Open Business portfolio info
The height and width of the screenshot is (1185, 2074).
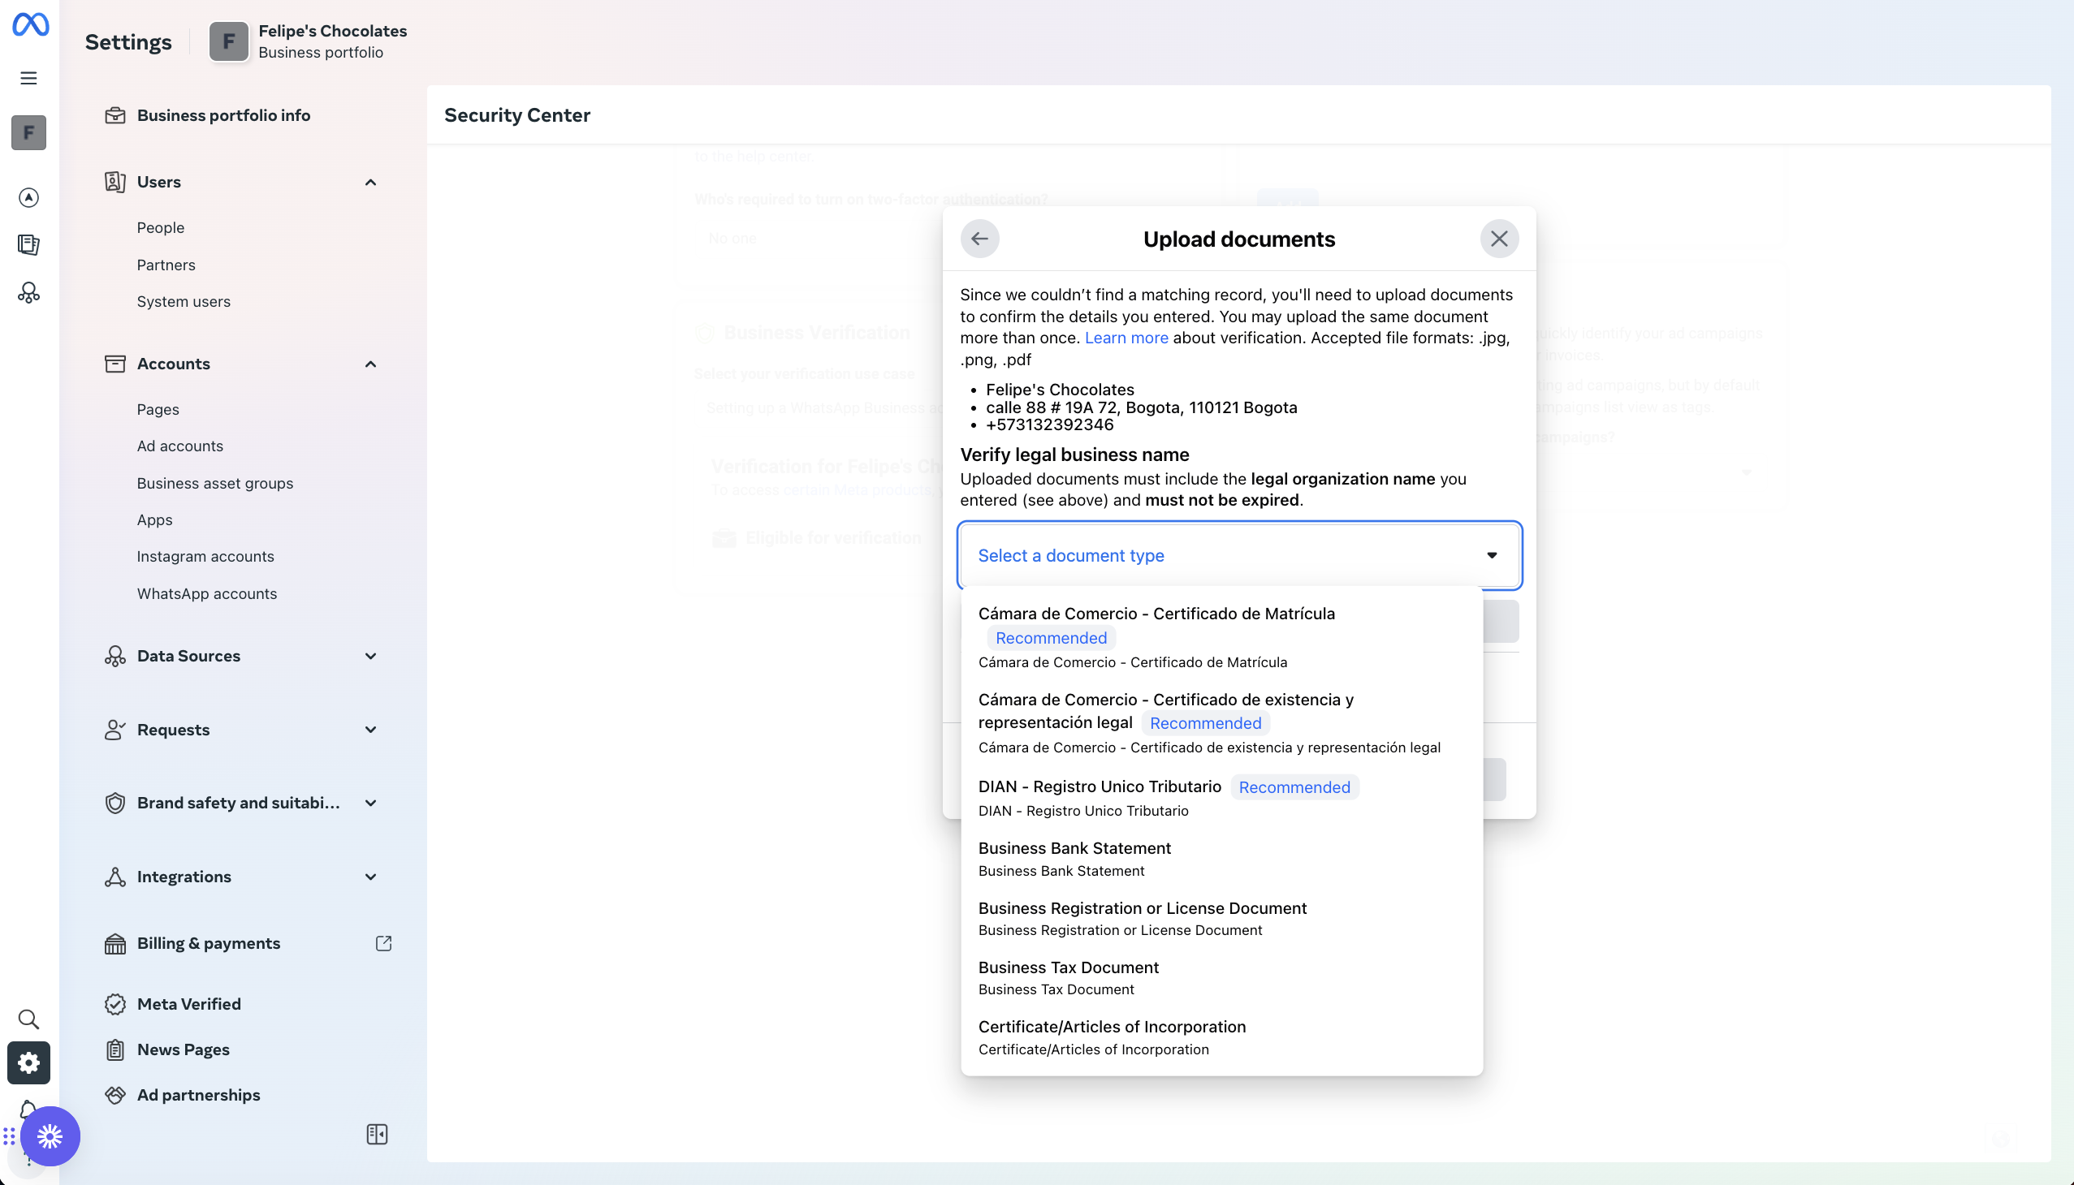coord(223,115)
